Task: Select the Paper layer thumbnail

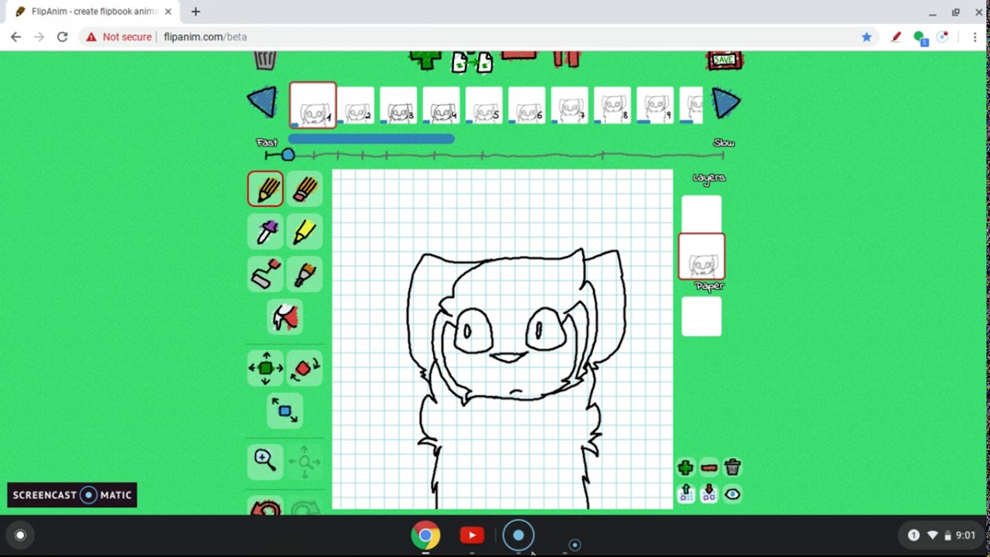Action: [702, 316]
